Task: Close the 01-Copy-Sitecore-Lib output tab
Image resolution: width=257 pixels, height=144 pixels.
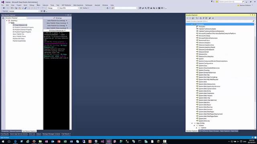Action: (65, 30)
